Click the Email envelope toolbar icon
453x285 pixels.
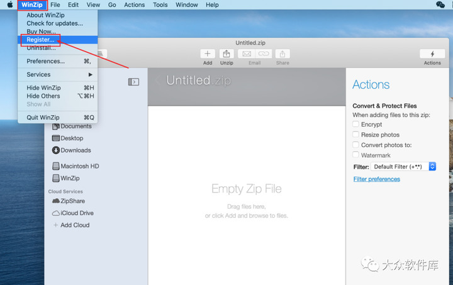(x=247, y=53)
